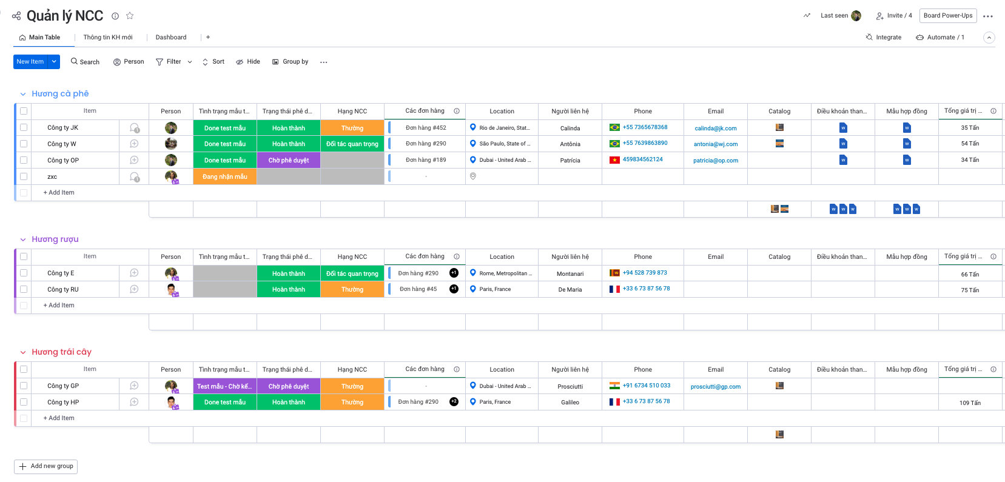Collapse the Hương cà phê group

[23, 94]
